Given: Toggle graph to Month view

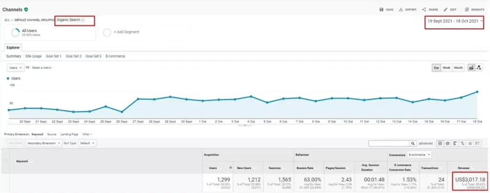Looking at the screenshot, I should (x=458, y=68).
